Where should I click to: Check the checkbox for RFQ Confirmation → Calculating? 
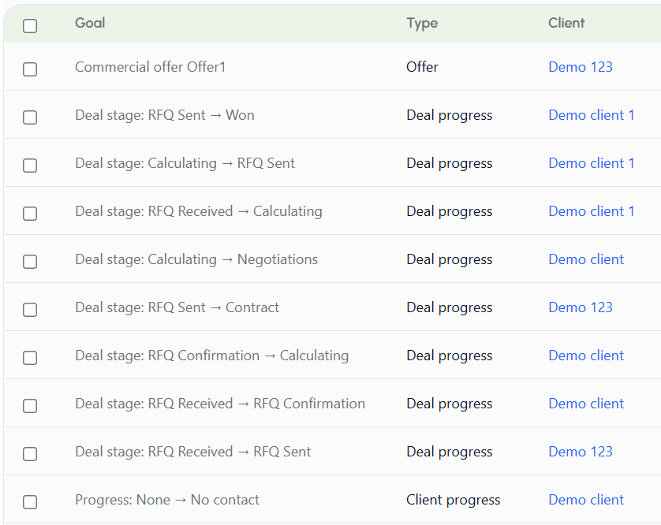pyautogui.click(x=30, y=357)
